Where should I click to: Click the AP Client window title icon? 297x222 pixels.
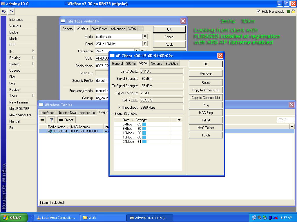(x=112, y=56)
